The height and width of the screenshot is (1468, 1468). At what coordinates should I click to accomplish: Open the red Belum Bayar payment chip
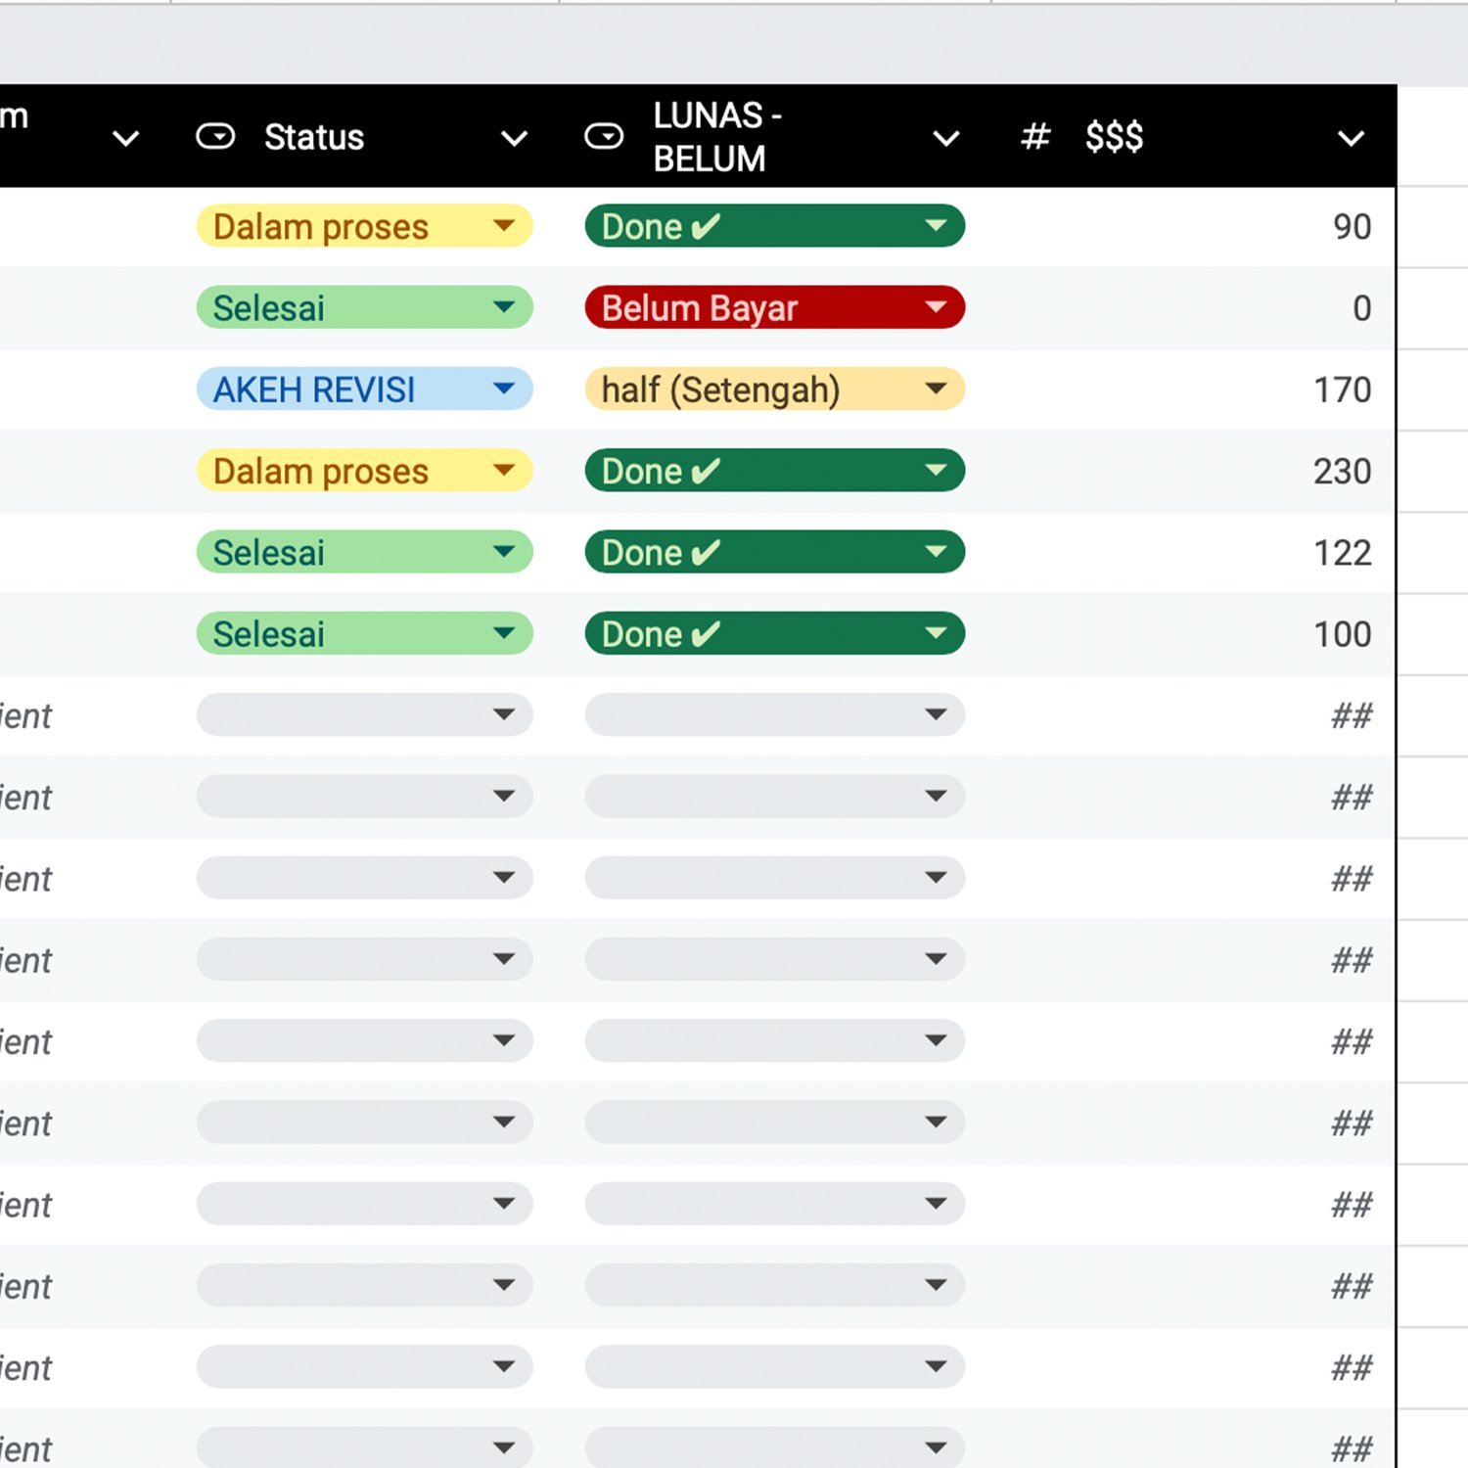774,308
